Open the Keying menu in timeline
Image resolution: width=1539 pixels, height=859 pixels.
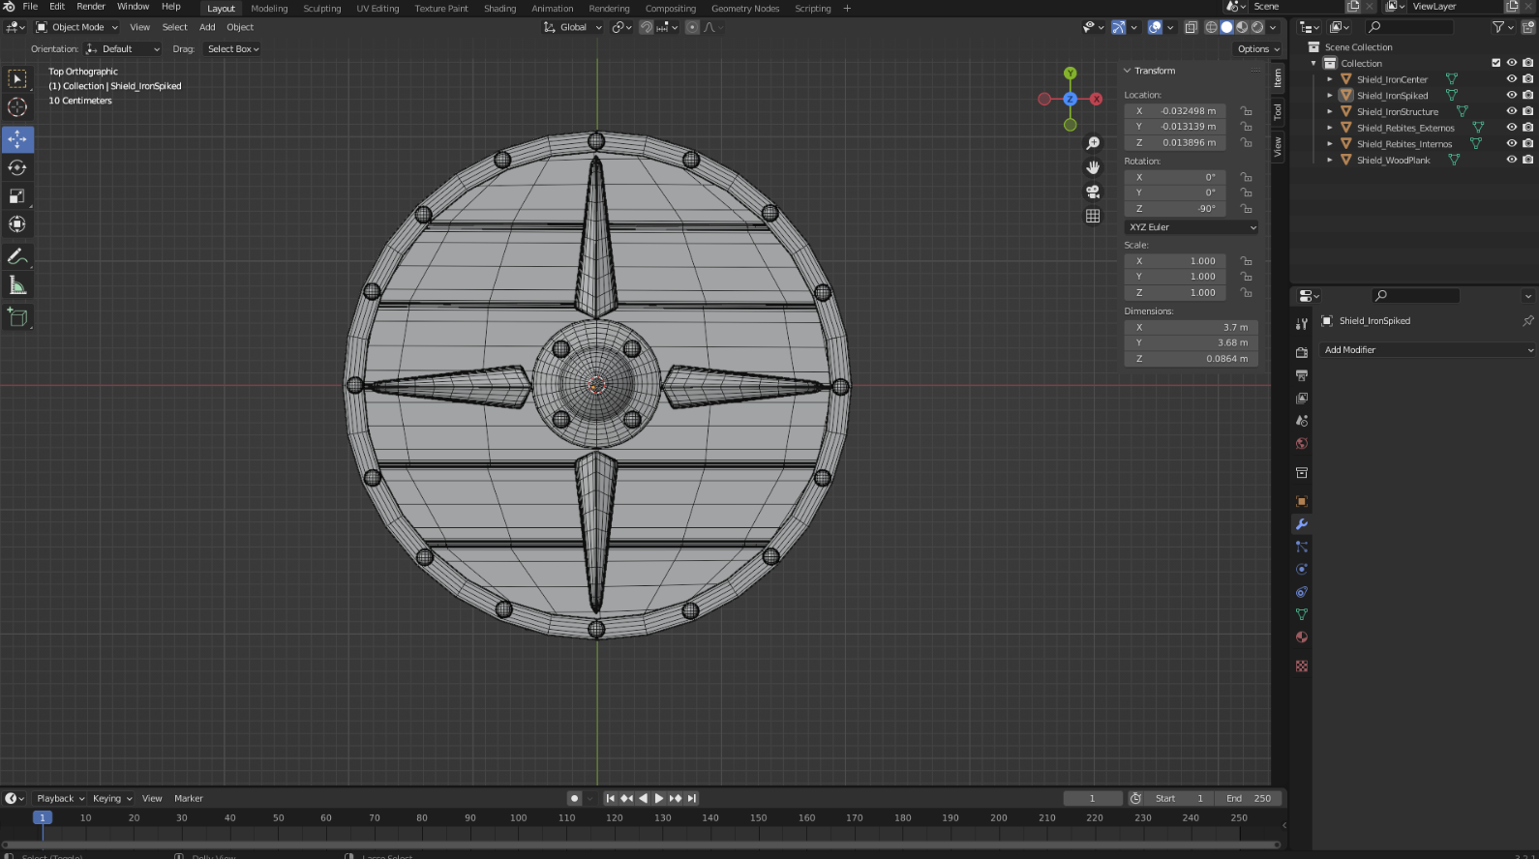coord(112,798)
